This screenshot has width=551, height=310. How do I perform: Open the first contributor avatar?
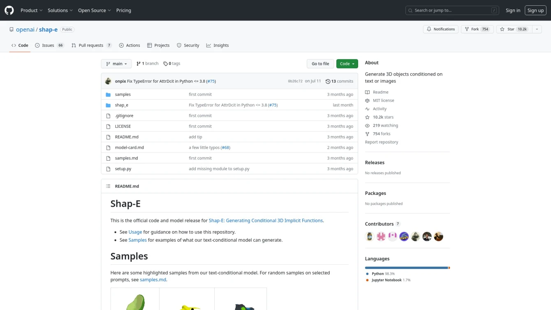click(x=370, y=237)
